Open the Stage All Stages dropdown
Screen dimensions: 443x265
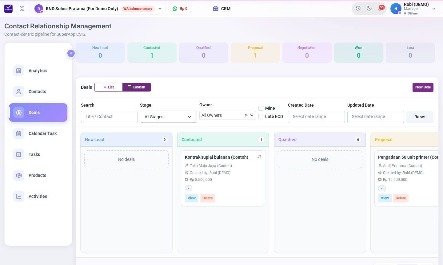(x=168, y=117)
